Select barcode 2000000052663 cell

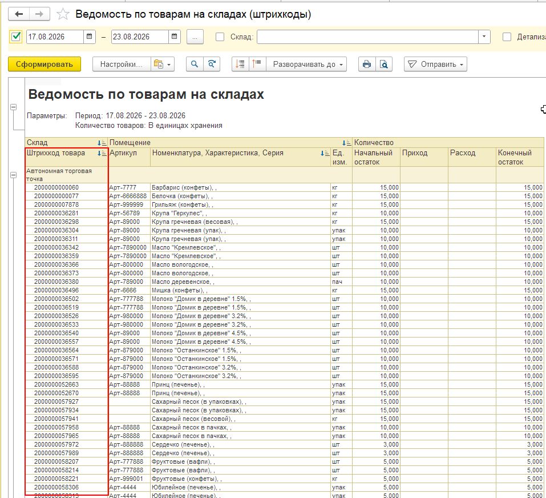coord(67,384)
